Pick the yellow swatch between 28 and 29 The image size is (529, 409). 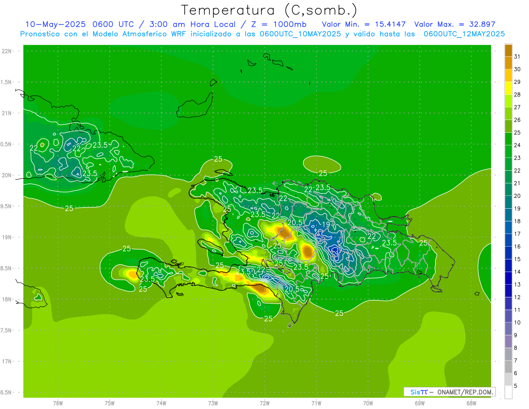508,88
